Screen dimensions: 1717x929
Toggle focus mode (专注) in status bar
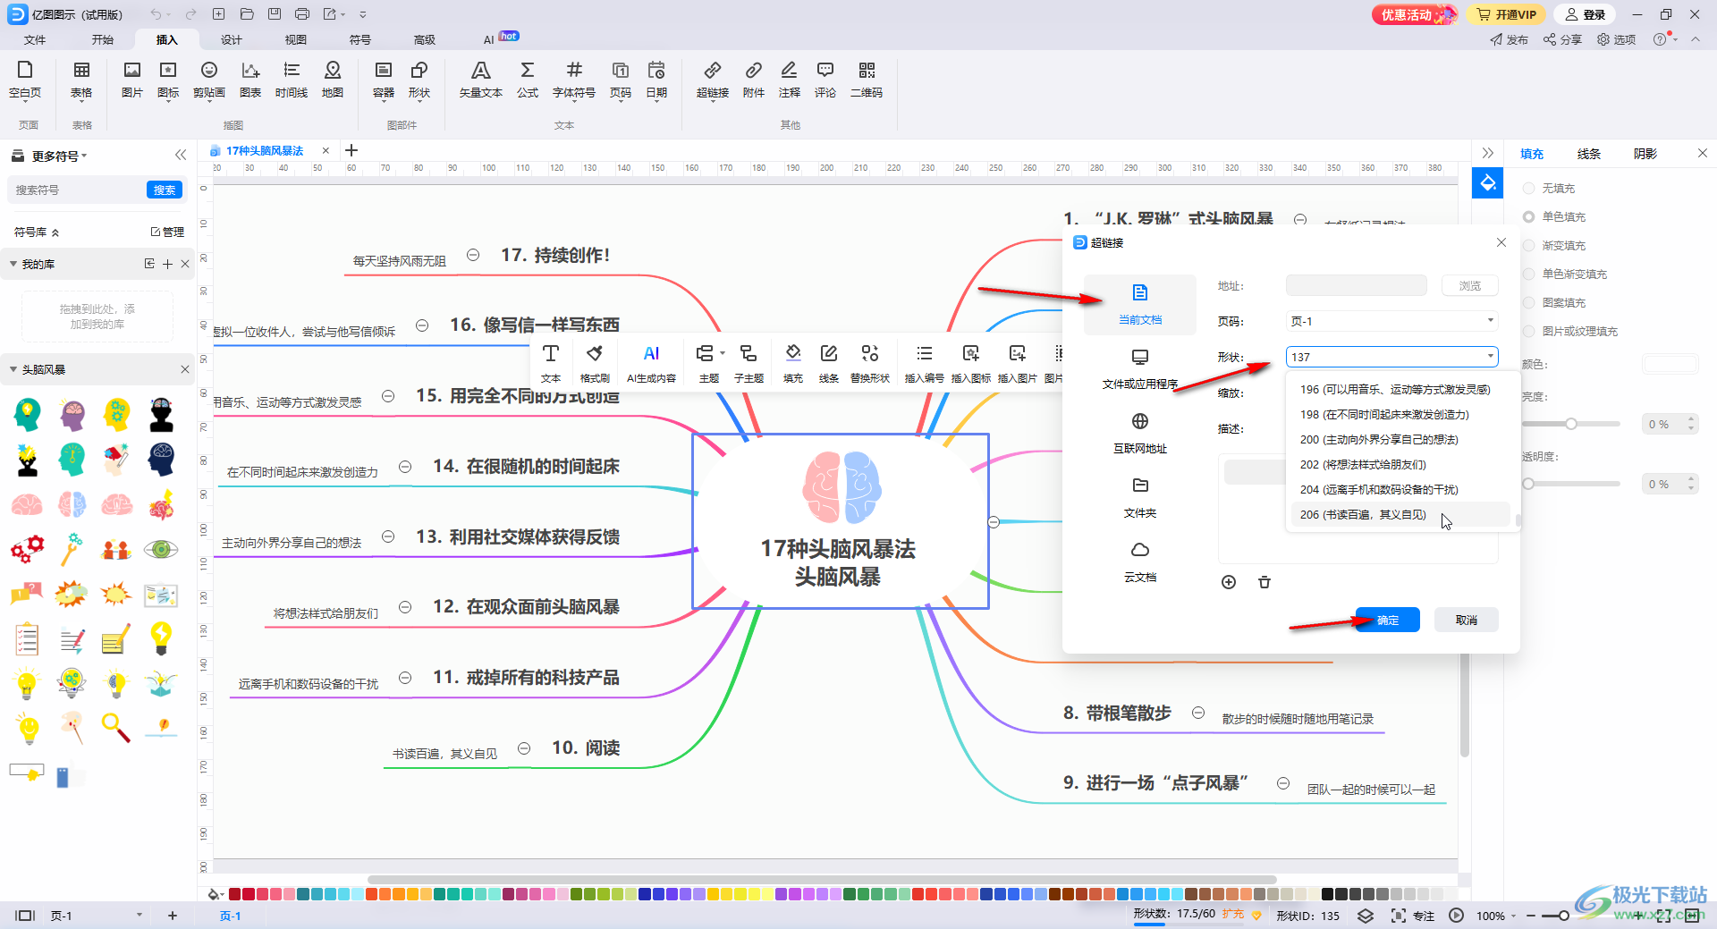(x=1413, y=916)
